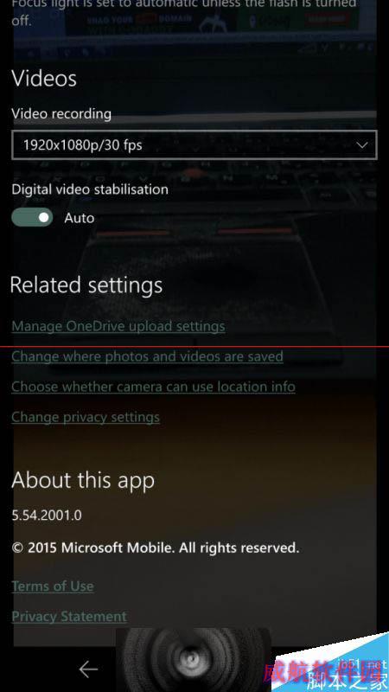Select the Videos section heading

pyautogui.click(x=44, y=79)
